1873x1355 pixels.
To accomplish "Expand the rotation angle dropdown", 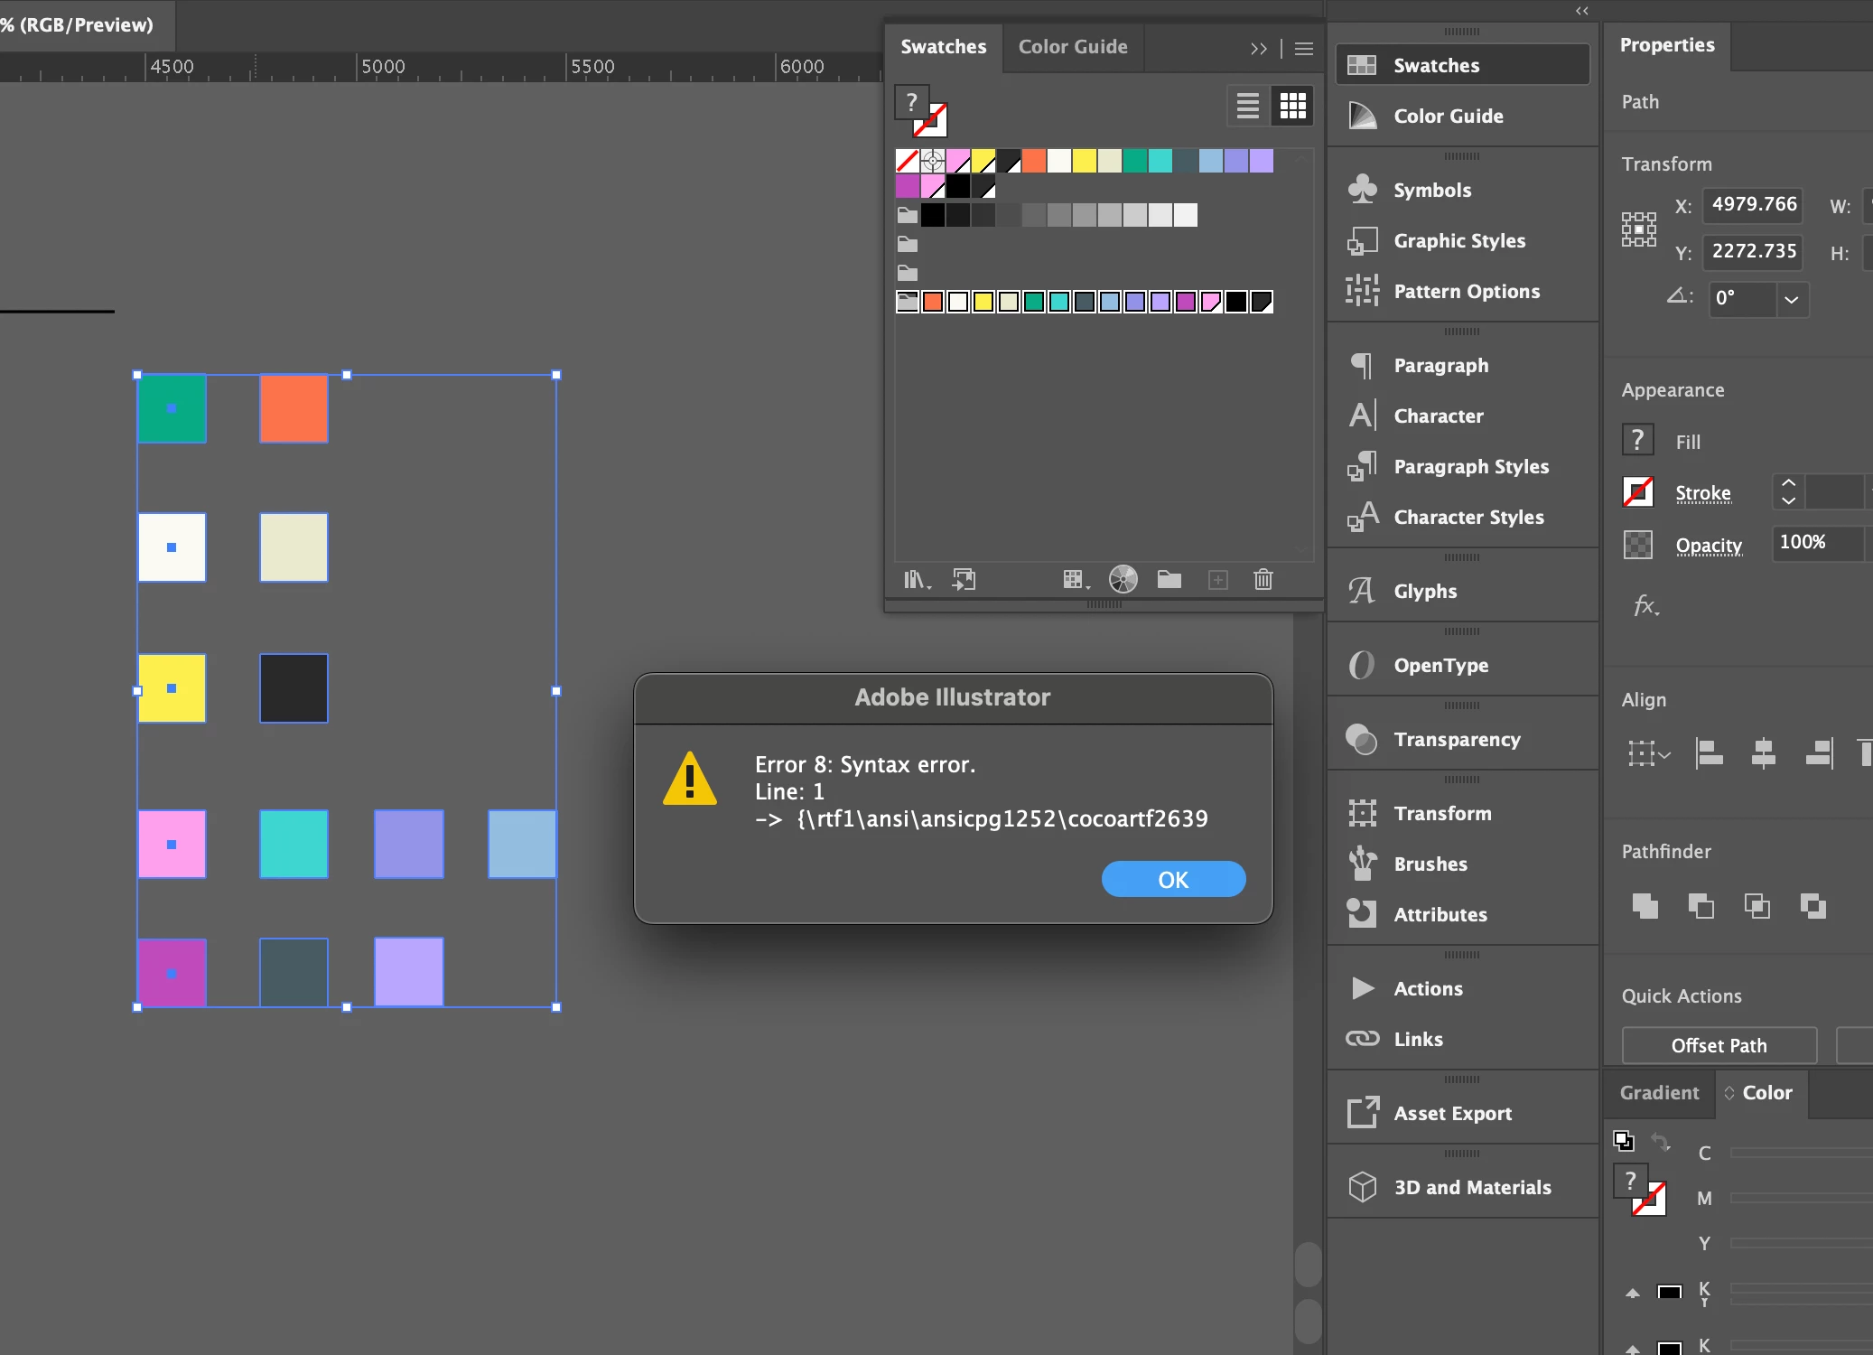I will (1791, 299).
